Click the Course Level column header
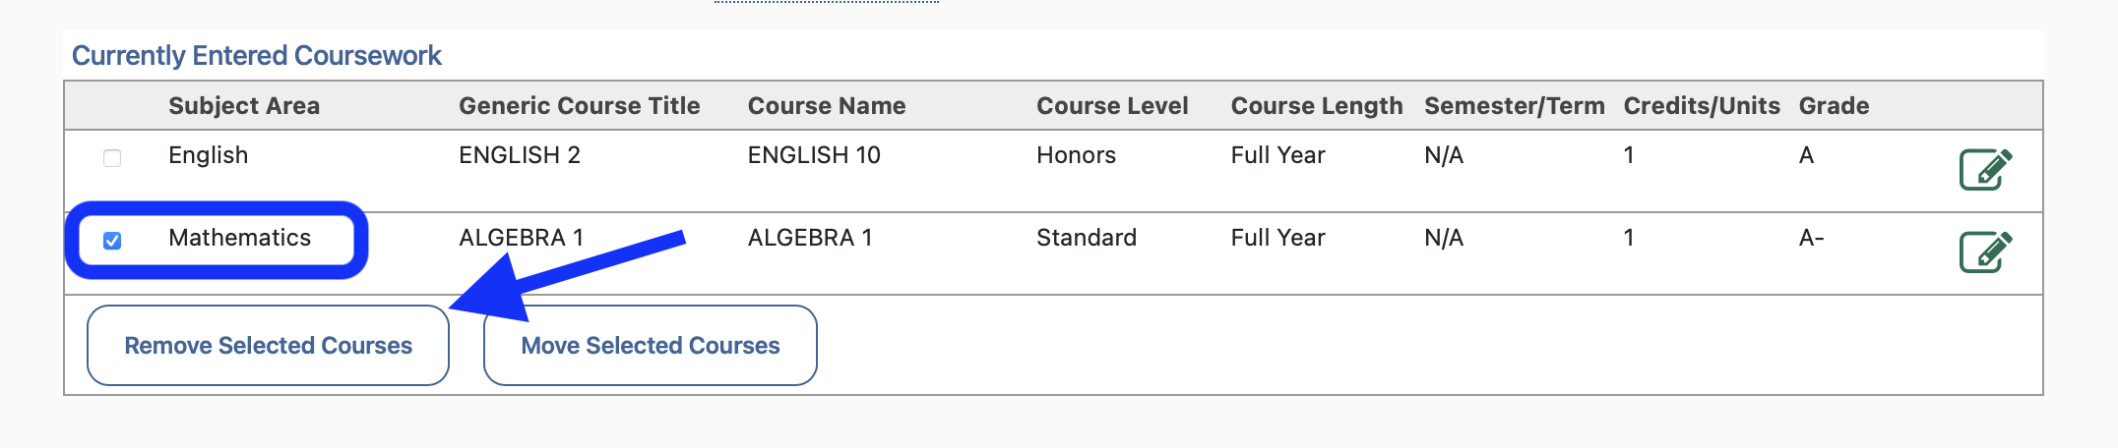The image size is (2118, 448). click(x=1112, y=106)
